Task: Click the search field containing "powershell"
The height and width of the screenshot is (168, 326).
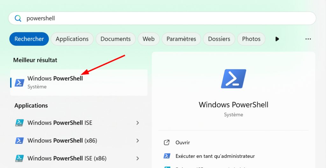Action: click(x=162, y=18)
